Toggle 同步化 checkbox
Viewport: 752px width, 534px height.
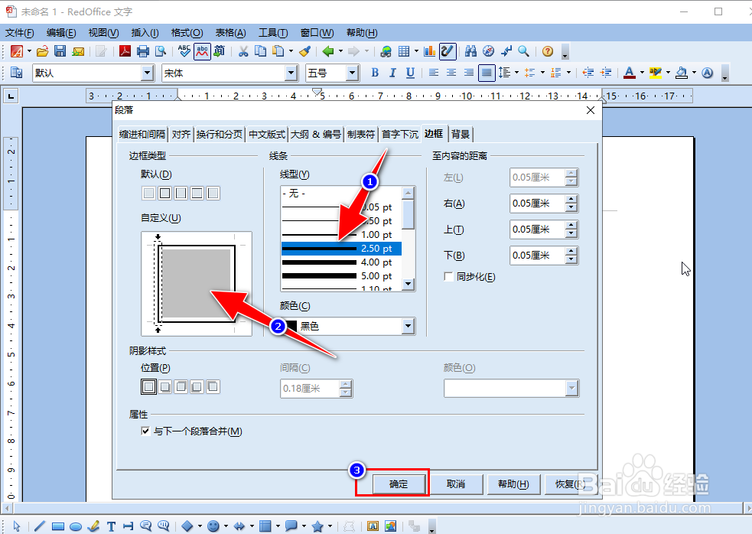(449, 277)
